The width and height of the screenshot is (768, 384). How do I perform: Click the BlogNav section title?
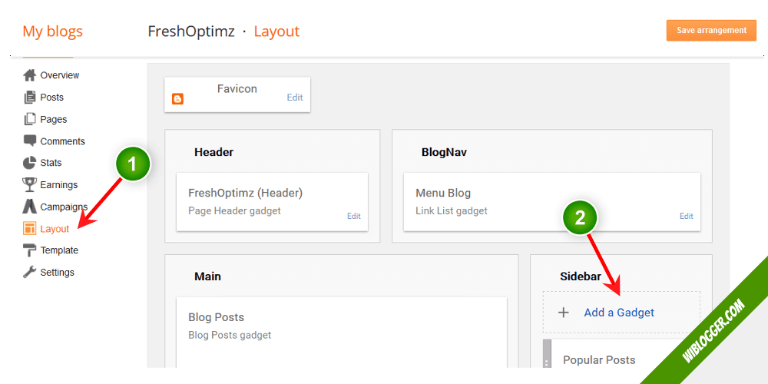(444, 152)
